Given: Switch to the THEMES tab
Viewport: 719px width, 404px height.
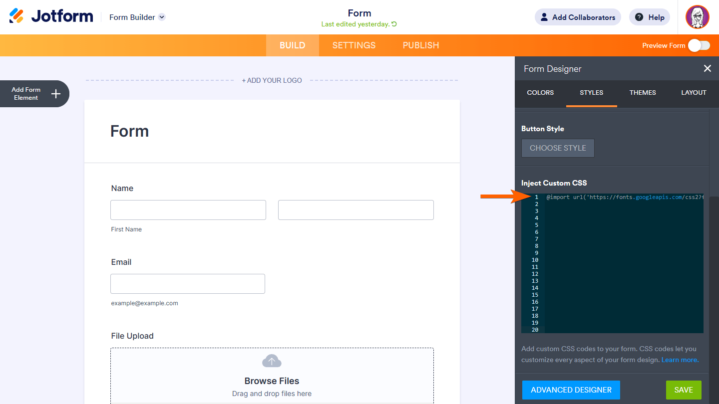Looking at the screenshot, I should [x=643, y=92].
